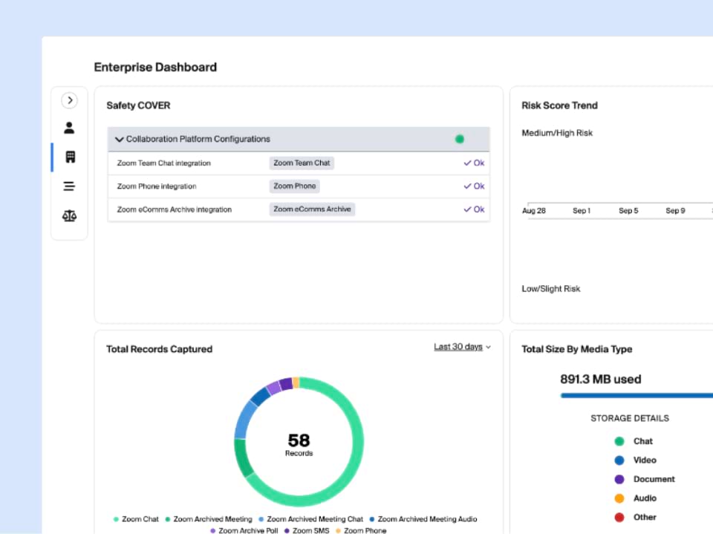Open the balance scales sidebar icon
This screenshot has height=534, width=713.
[x=69, y=216]
